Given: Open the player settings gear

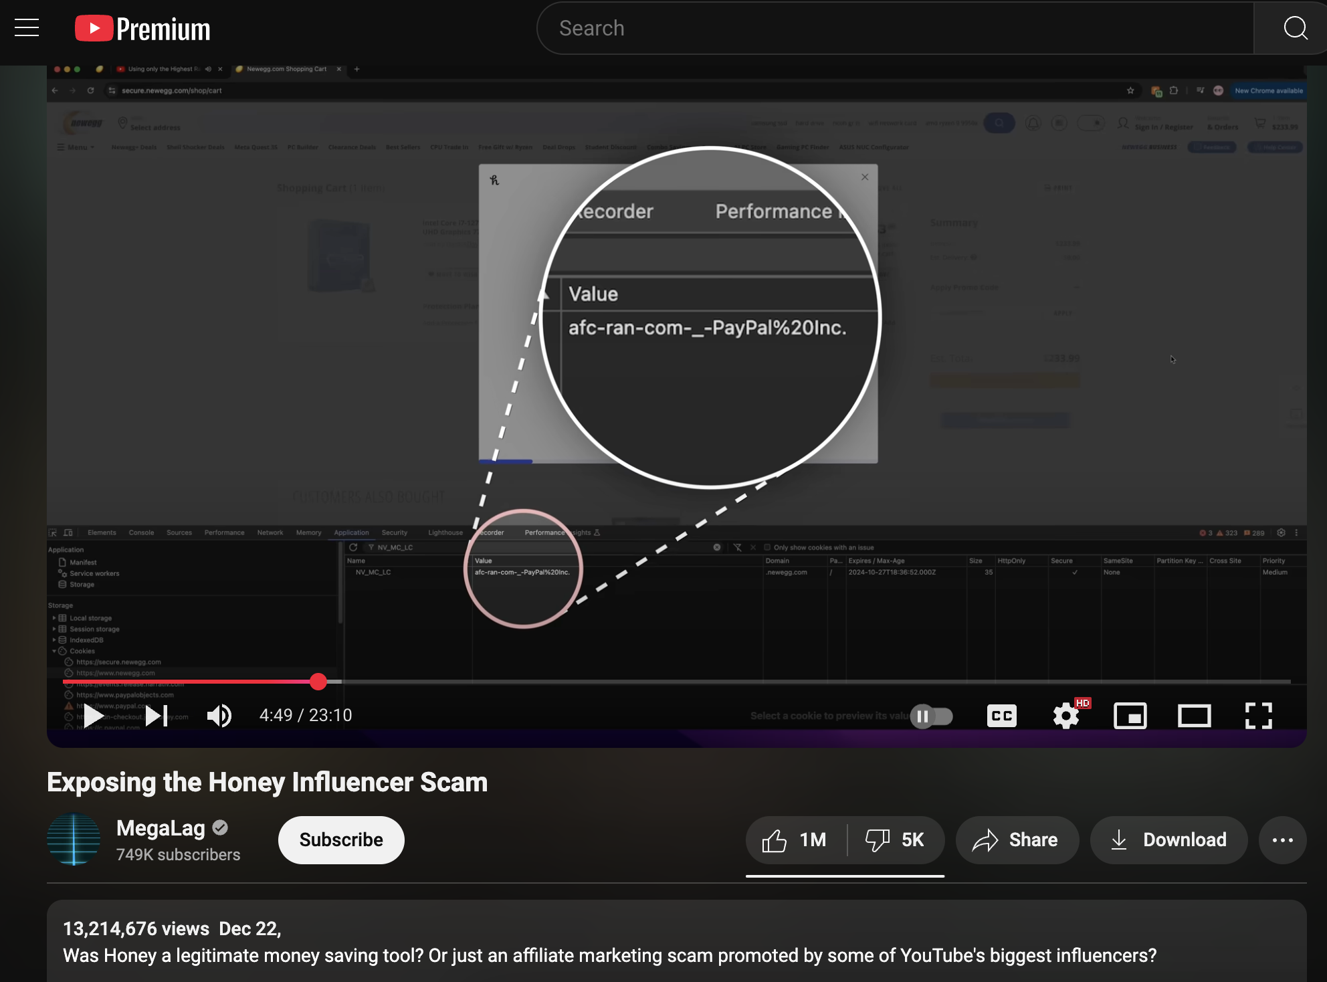Looking at the screenshot, I should 1066,716.
